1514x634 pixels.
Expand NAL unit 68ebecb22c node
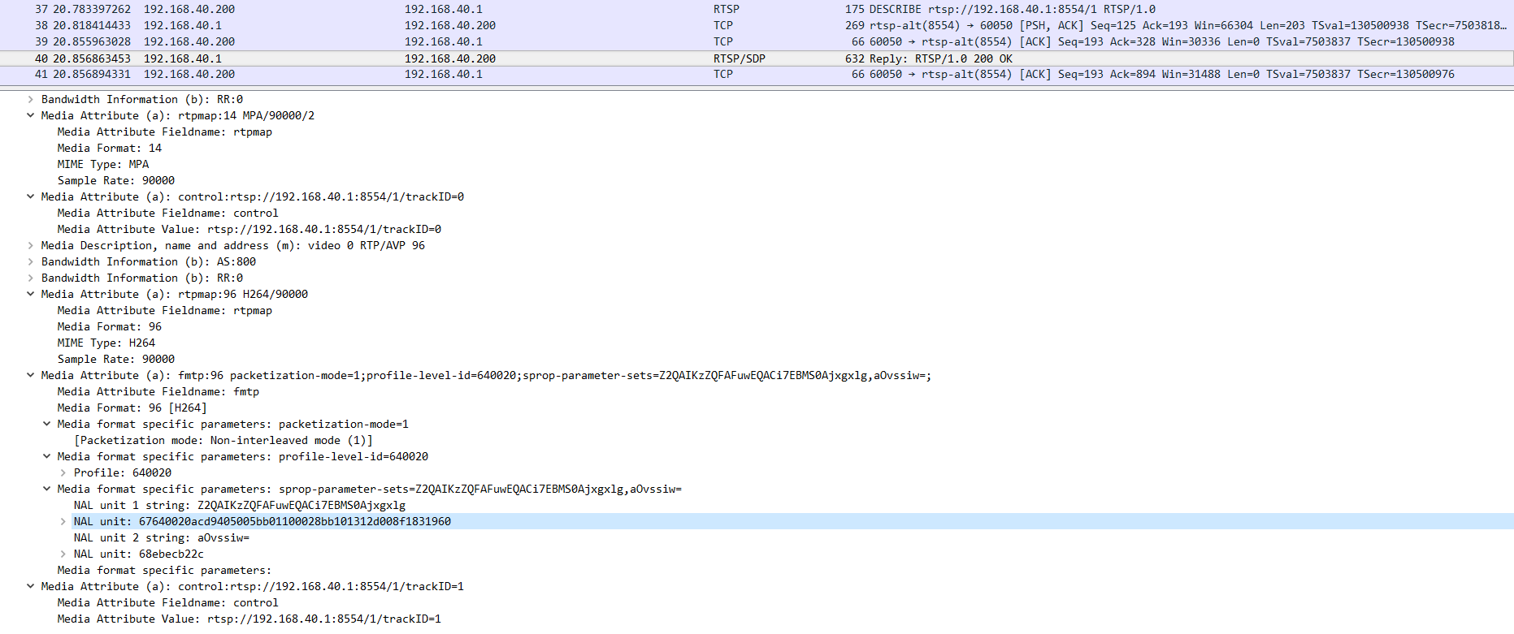click(x=63, y=554)
